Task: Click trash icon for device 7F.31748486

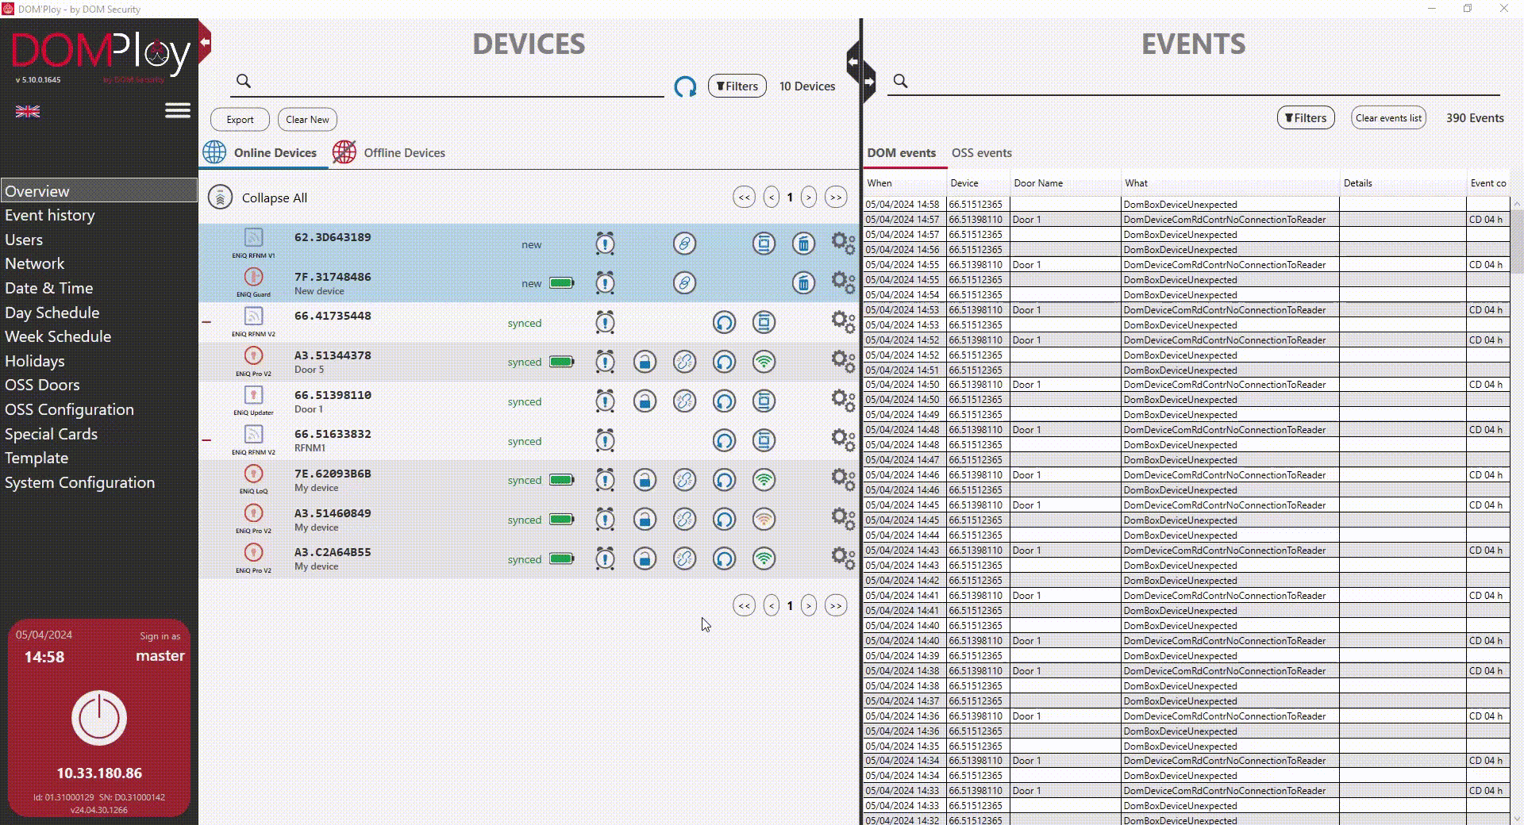Action: coord(803,283)
